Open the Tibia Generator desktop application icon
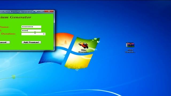Screen dimensions: 171x96 [x=84, y=47]
